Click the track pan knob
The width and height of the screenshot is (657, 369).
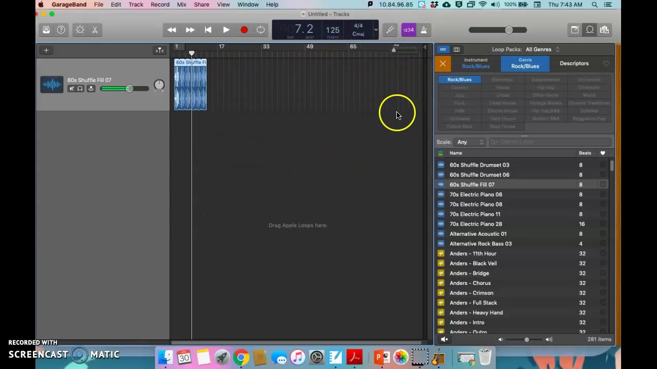click(x=159, y=85)
